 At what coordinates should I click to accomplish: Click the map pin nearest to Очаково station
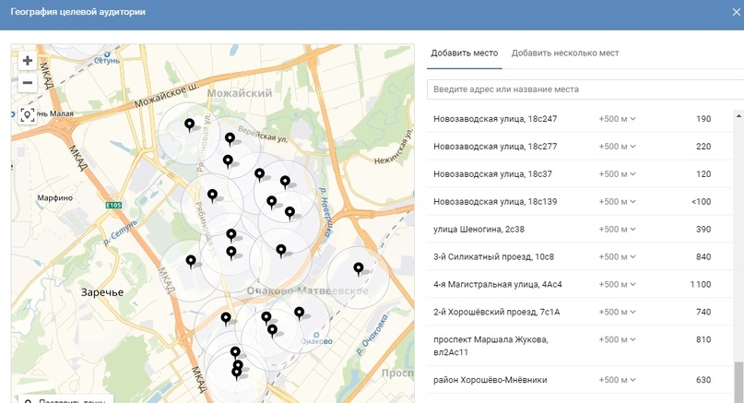click(x=299, y=313)
